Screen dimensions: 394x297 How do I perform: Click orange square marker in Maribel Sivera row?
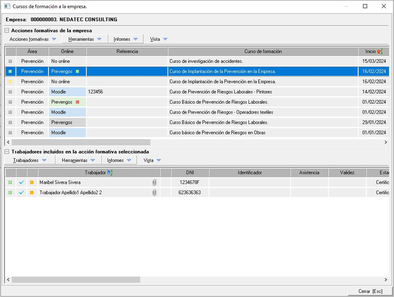(x=32, y=182)
